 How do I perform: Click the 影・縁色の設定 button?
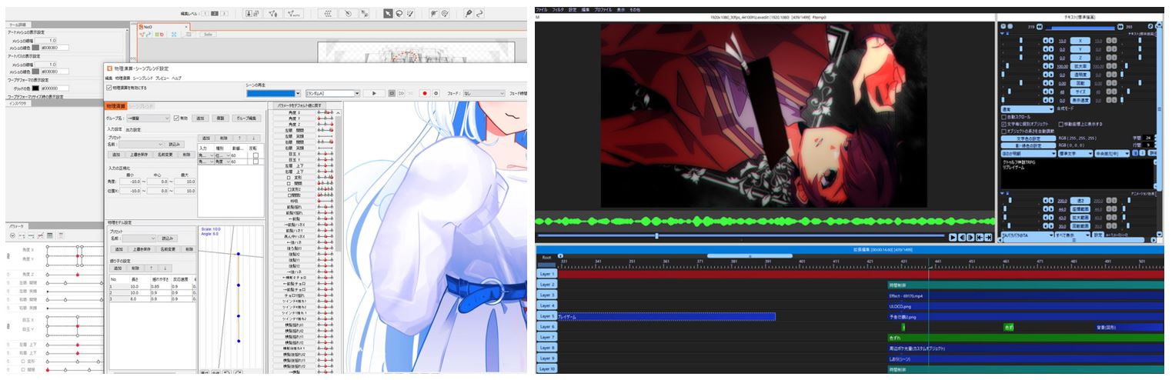pyautogui.click(x=1029, y=145)
